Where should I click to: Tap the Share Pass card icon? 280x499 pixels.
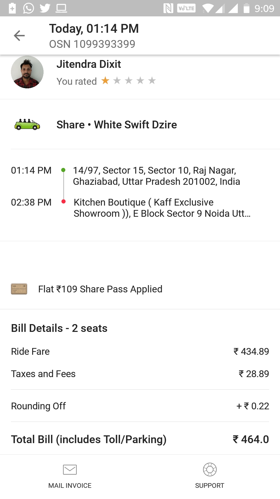19,289
